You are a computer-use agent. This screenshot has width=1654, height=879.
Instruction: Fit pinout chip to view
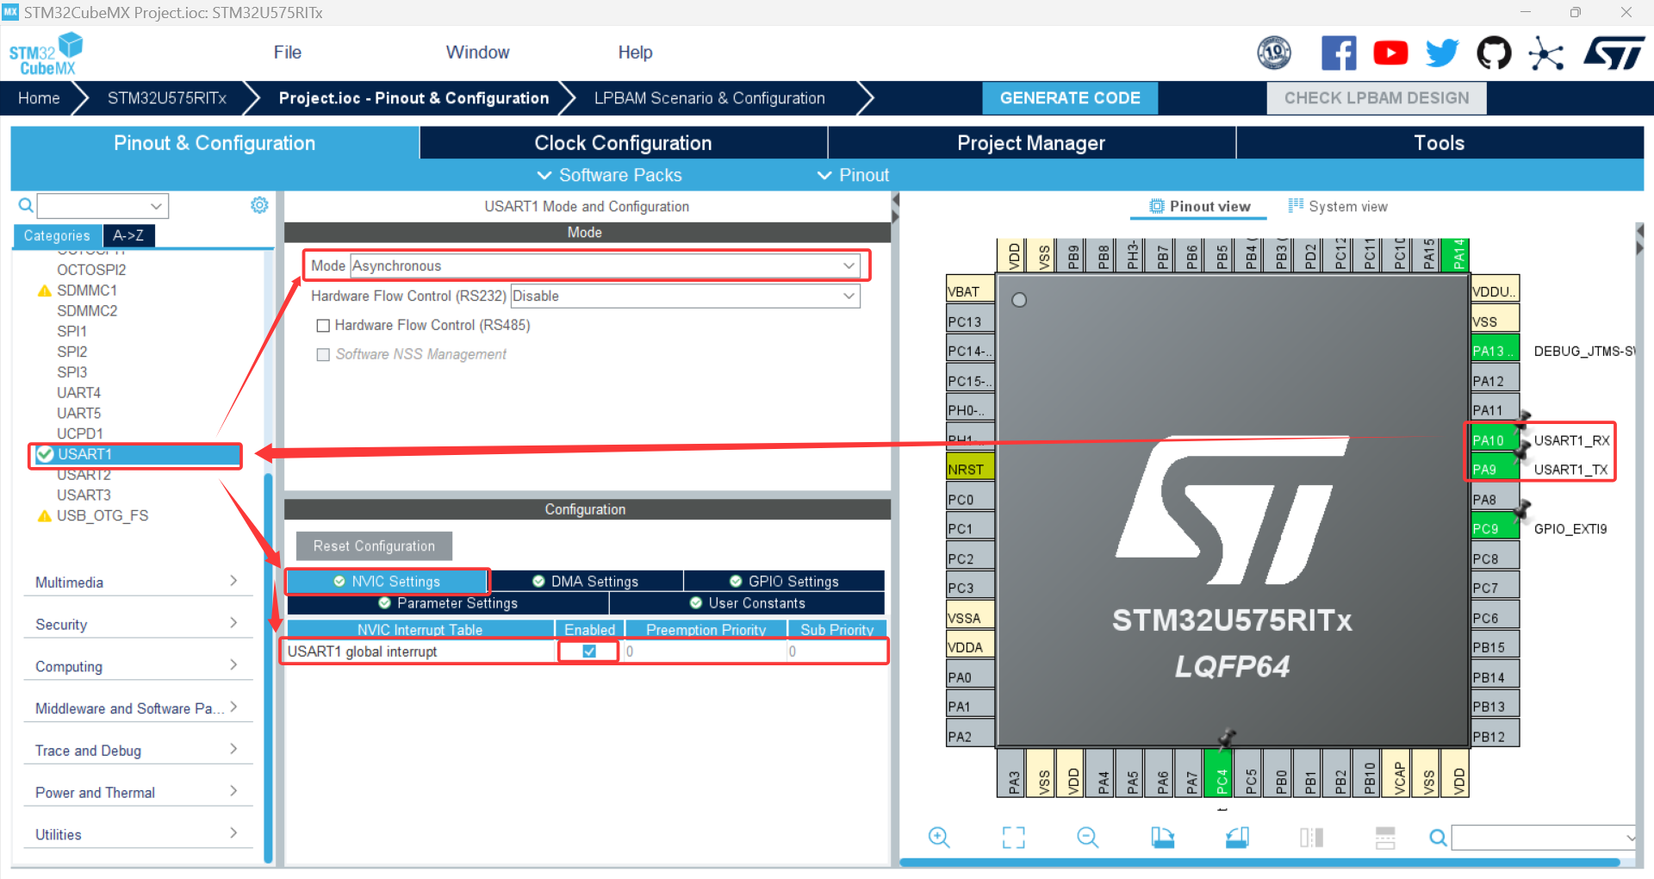pyautogui.click(x=1013, y=837)
